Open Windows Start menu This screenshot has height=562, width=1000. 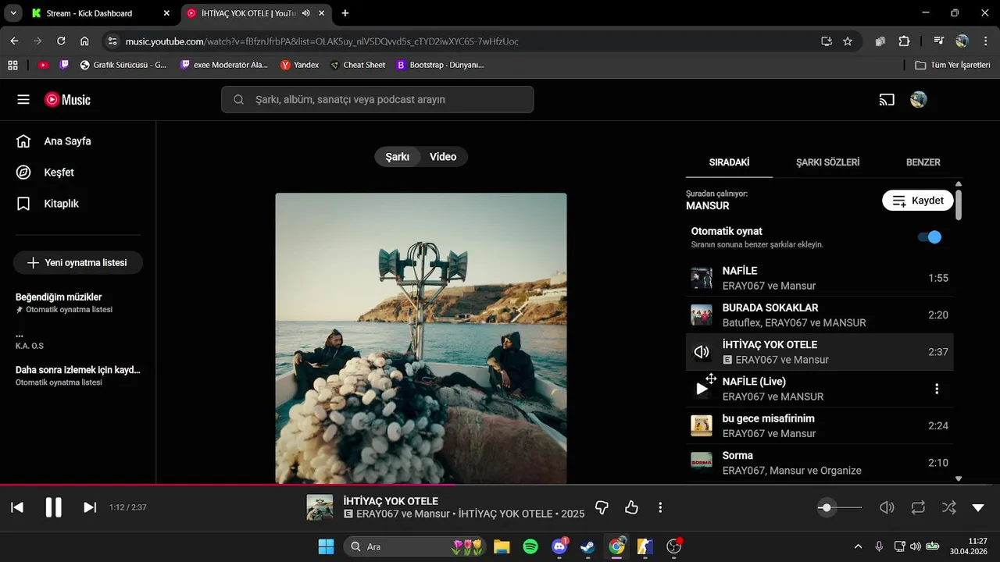(326, 546)
